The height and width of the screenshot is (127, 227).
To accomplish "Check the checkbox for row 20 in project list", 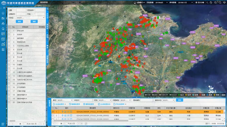I will coord(9,102).
